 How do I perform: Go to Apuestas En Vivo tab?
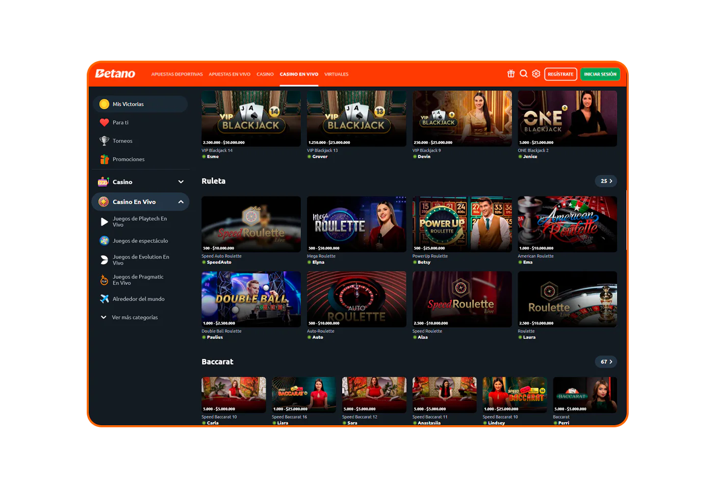(x=229, y=74)
